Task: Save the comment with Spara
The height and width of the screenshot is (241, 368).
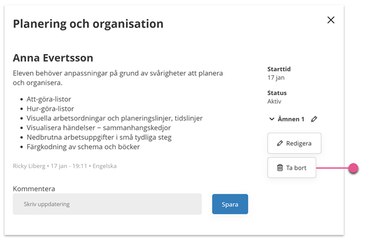Action: (230, 204)
